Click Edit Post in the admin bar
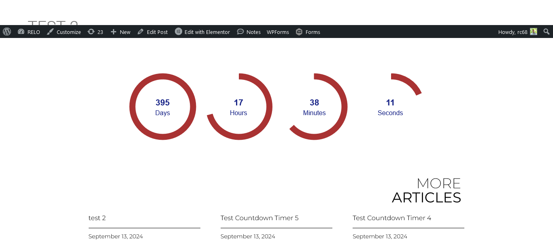This screenshot has height=244, width=553. click(x=156, y=32)
